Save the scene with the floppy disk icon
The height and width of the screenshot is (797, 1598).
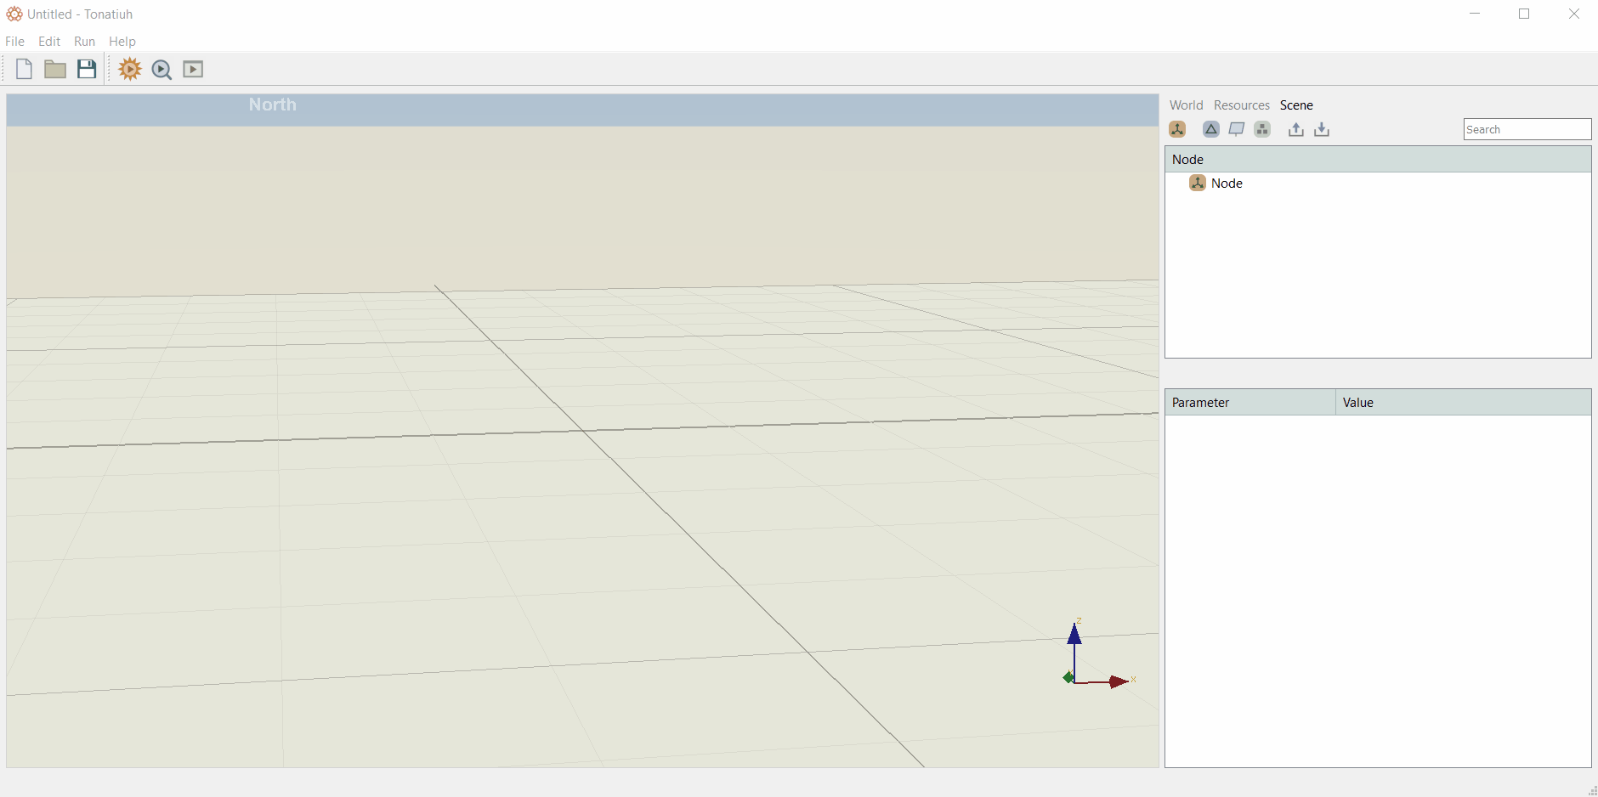click(87, 69)
